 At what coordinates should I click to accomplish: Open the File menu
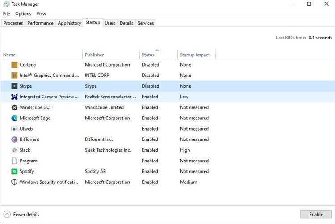[6, 14]
